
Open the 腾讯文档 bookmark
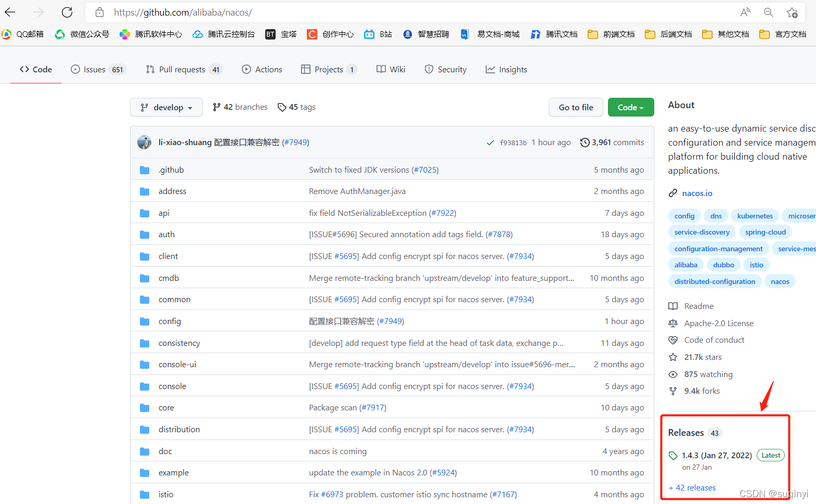point(554,34)
